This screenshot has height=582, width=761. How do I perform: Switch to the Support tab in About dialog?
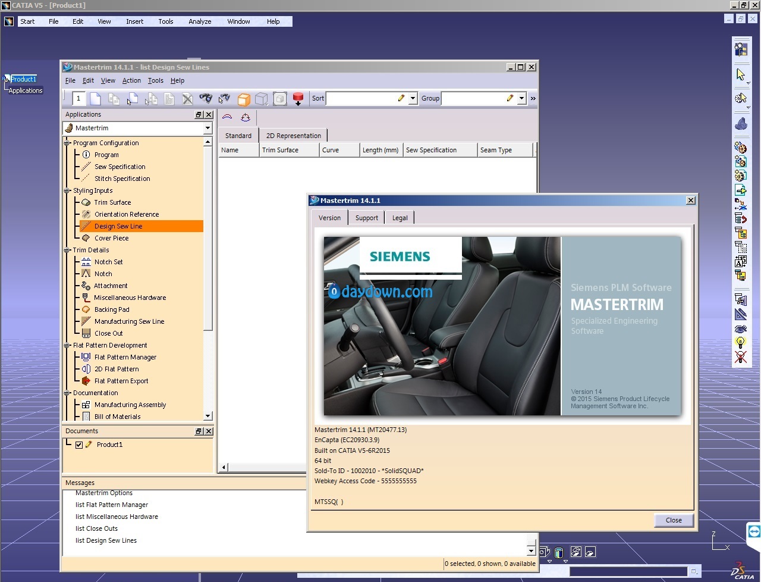click(367, 218)
